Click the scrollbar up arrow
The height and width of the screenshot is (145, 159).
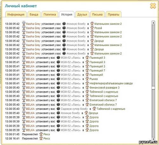(x=153, y=23)
